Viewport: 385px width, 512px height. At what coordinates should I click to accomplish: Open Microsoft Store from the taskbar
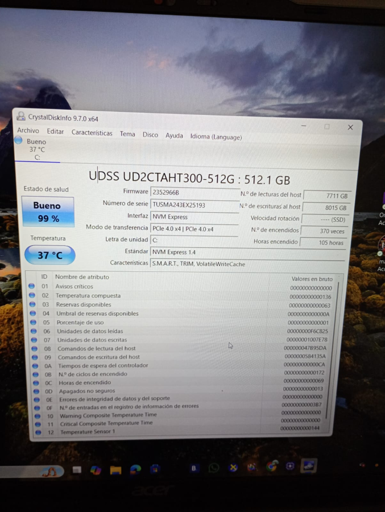155,469
